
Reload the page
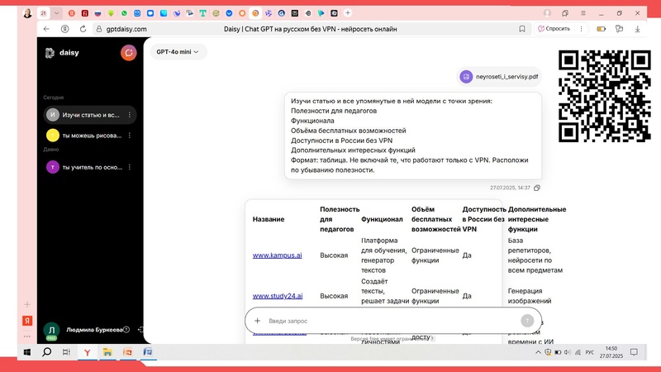point(83,29)
